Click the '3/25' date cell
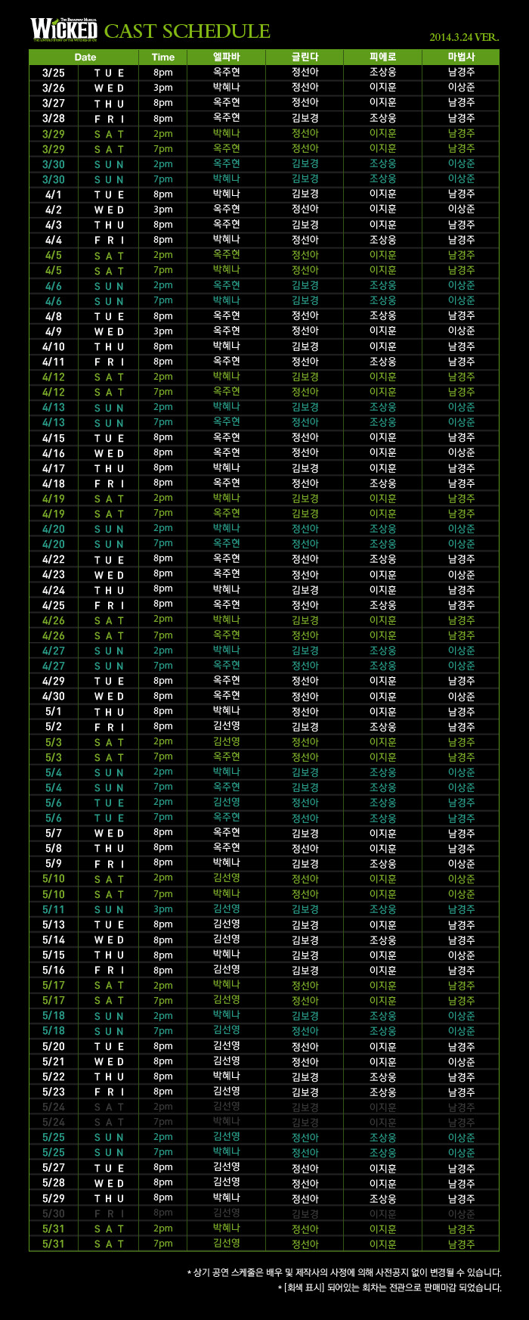The width and height of the screenshot is (529, 1320). tap(54, 73)
